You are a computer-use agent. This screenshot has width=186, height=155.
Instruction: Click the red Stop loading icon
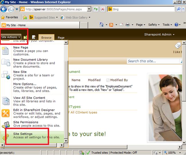point(103,9)
